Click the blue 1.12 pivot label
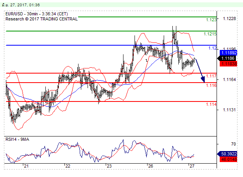The height and width of the screenshot is (177, 243). click(x=213, y=48)
